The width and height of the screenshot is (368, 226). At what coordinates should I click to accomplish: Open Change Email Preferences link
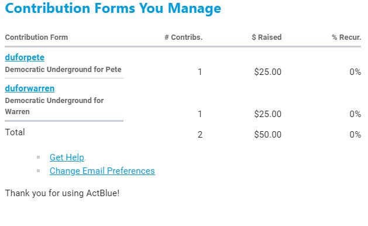click(x=102, y=171)
